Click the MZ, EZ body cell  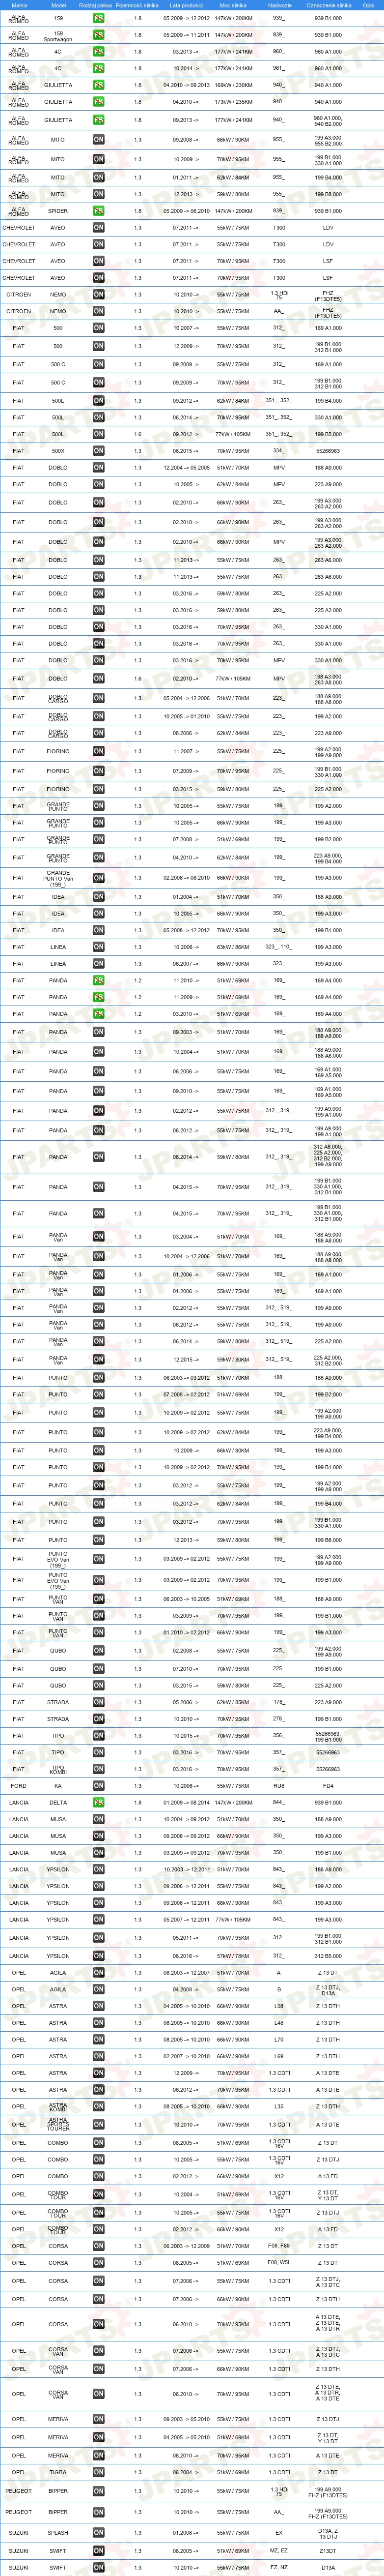pos(279,2551)
